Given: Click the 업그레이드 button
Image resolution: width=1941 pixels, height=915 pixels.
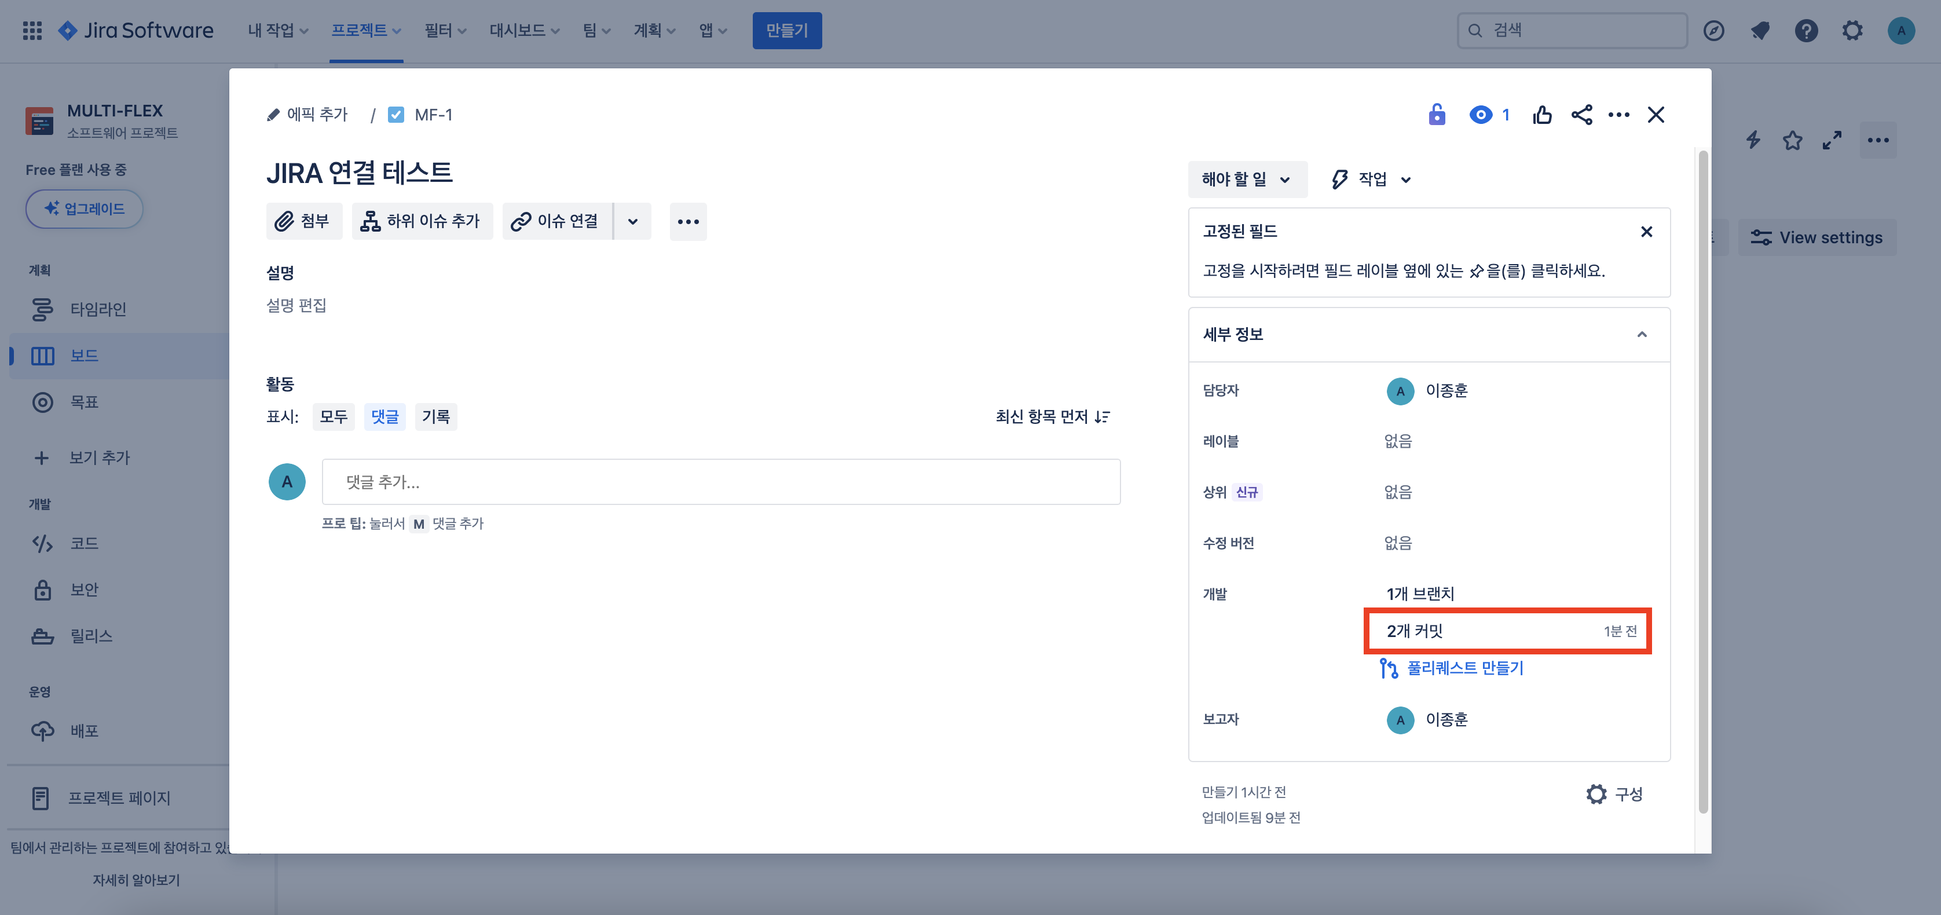Looking at the screenshot, I should pyautogui.click(x=85, y=209).
